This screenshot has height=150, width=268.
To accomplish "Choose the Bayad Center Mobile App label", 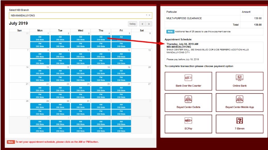I will [240, 107].
